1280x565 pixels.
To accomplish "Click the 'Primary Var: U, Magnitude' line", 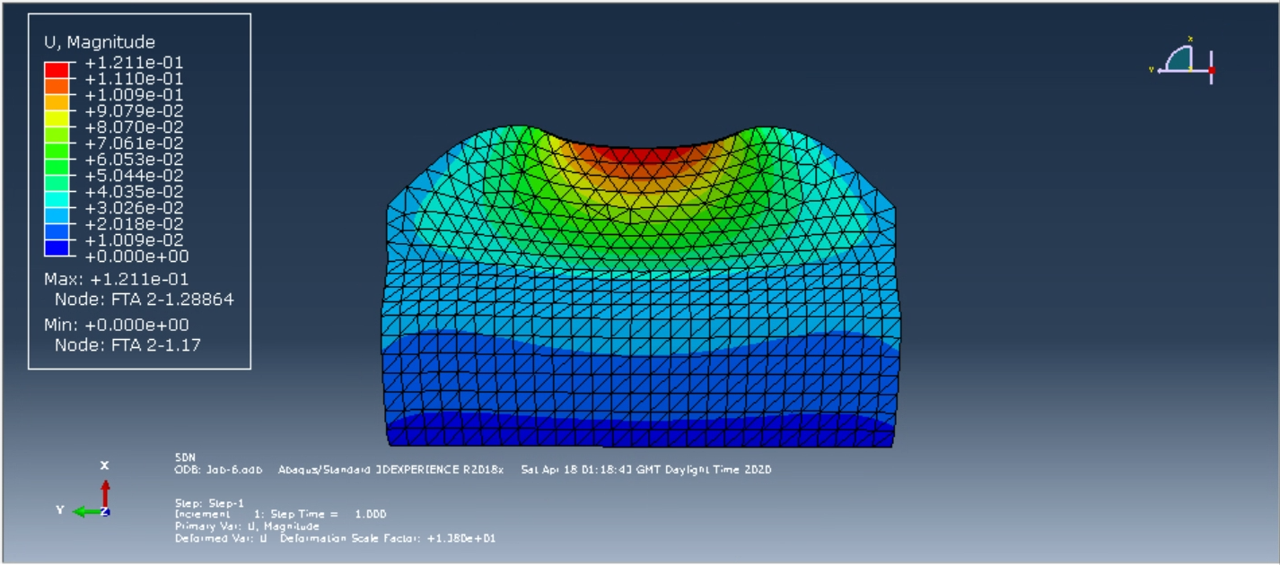I will 247,526.
